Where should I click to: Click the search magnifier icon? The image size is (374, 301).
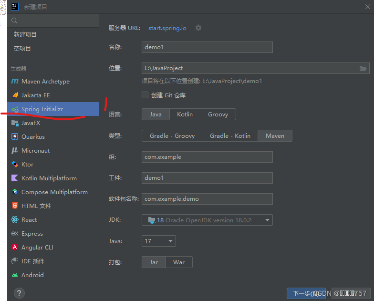(14, 21)
